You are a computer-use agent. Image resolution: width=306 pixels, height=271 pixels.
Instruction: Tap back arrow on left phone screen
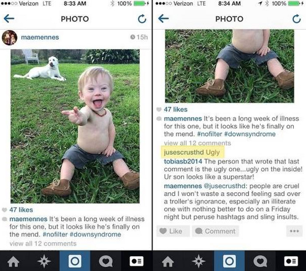[x=9, y=19]
